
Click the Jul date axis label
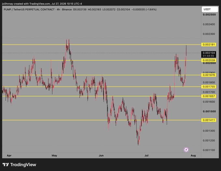point(147,155)
